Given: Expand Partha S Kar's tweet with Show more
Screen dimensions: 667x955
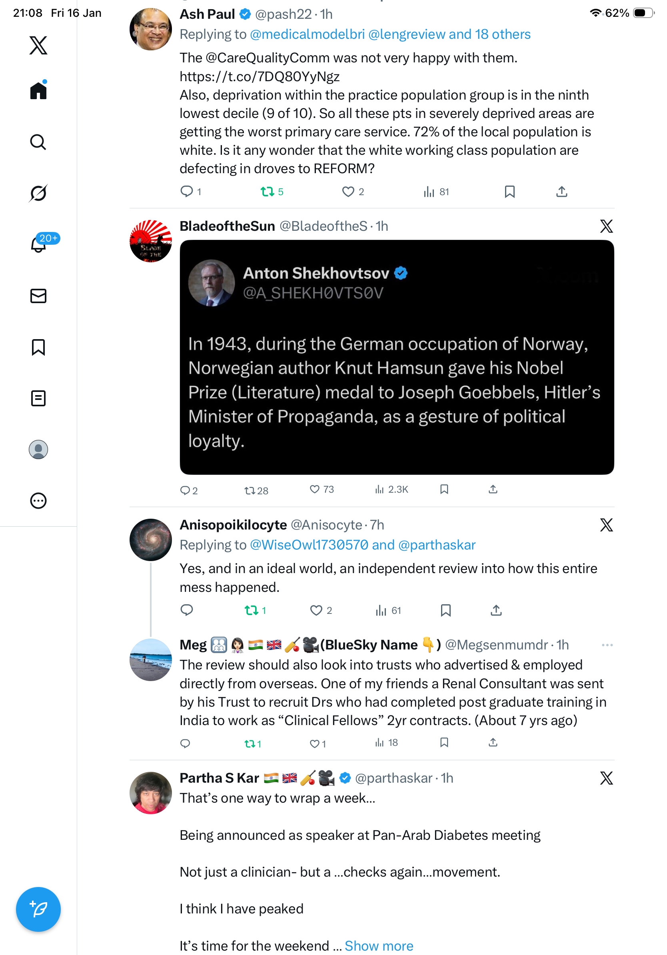Looking at the screenshot, I should 379,946.
